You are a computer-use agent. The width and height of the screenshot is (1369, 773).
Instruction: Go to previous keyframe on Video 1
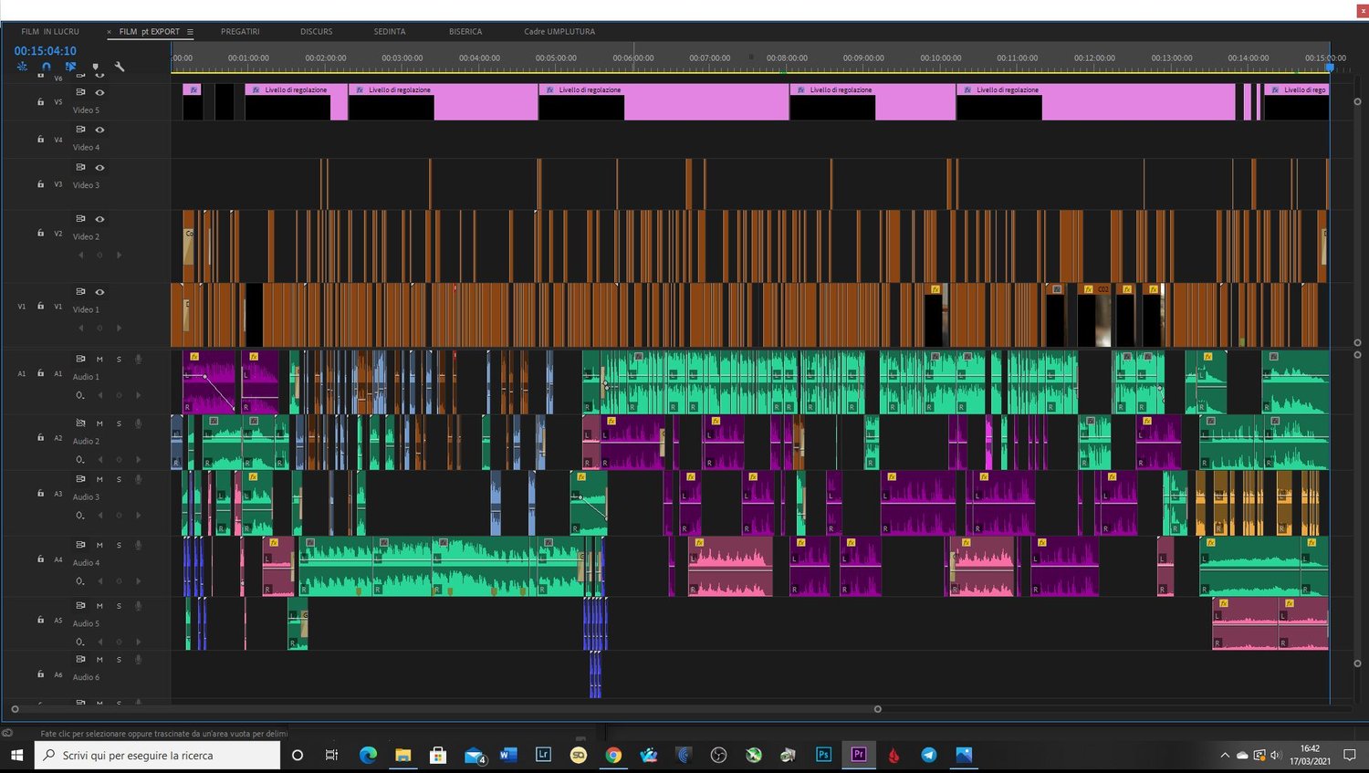[x=80, y=328]
